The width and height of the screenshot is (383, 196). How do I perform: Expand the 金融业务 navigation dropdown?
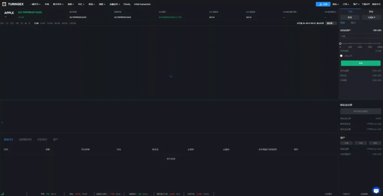click(114, 4)
